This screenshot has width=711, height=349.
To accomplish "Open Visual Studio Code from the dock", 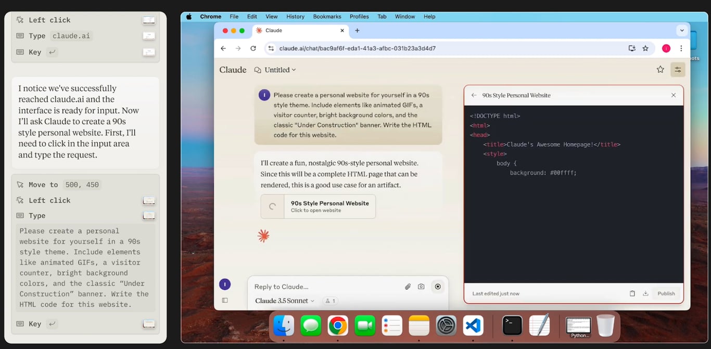I will [x=473, y=326].
